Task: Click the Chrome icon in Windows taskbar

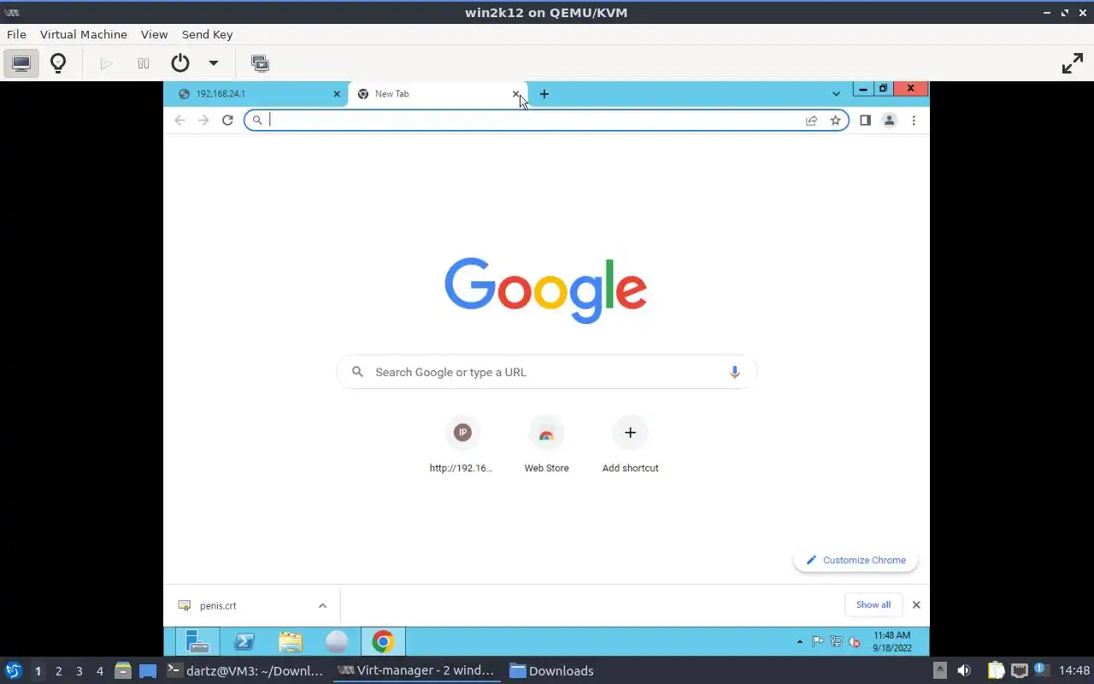Action: click(x=383, y=641)
